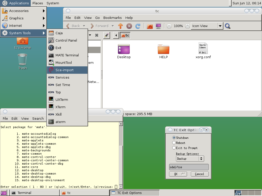The height and width of the screenshot is (196, 262).
Task: Open Trash on the desktop
Action: 23,61
